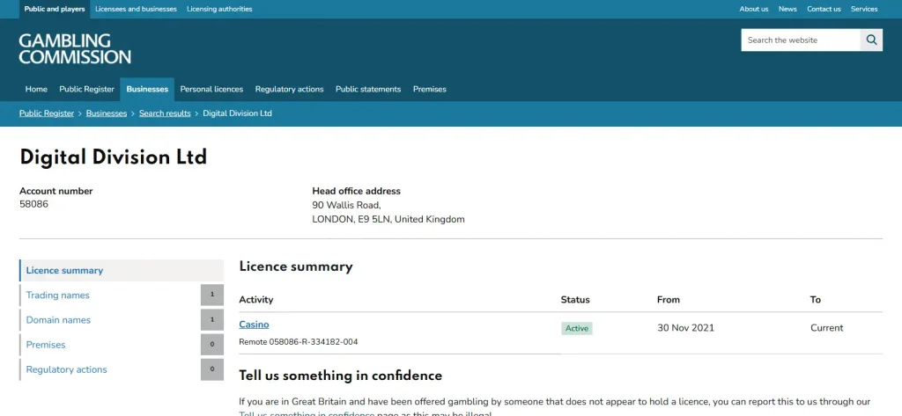Click the 90 Wallis Road address line
This screenshot has width=902, height=416.
(346, 205)
